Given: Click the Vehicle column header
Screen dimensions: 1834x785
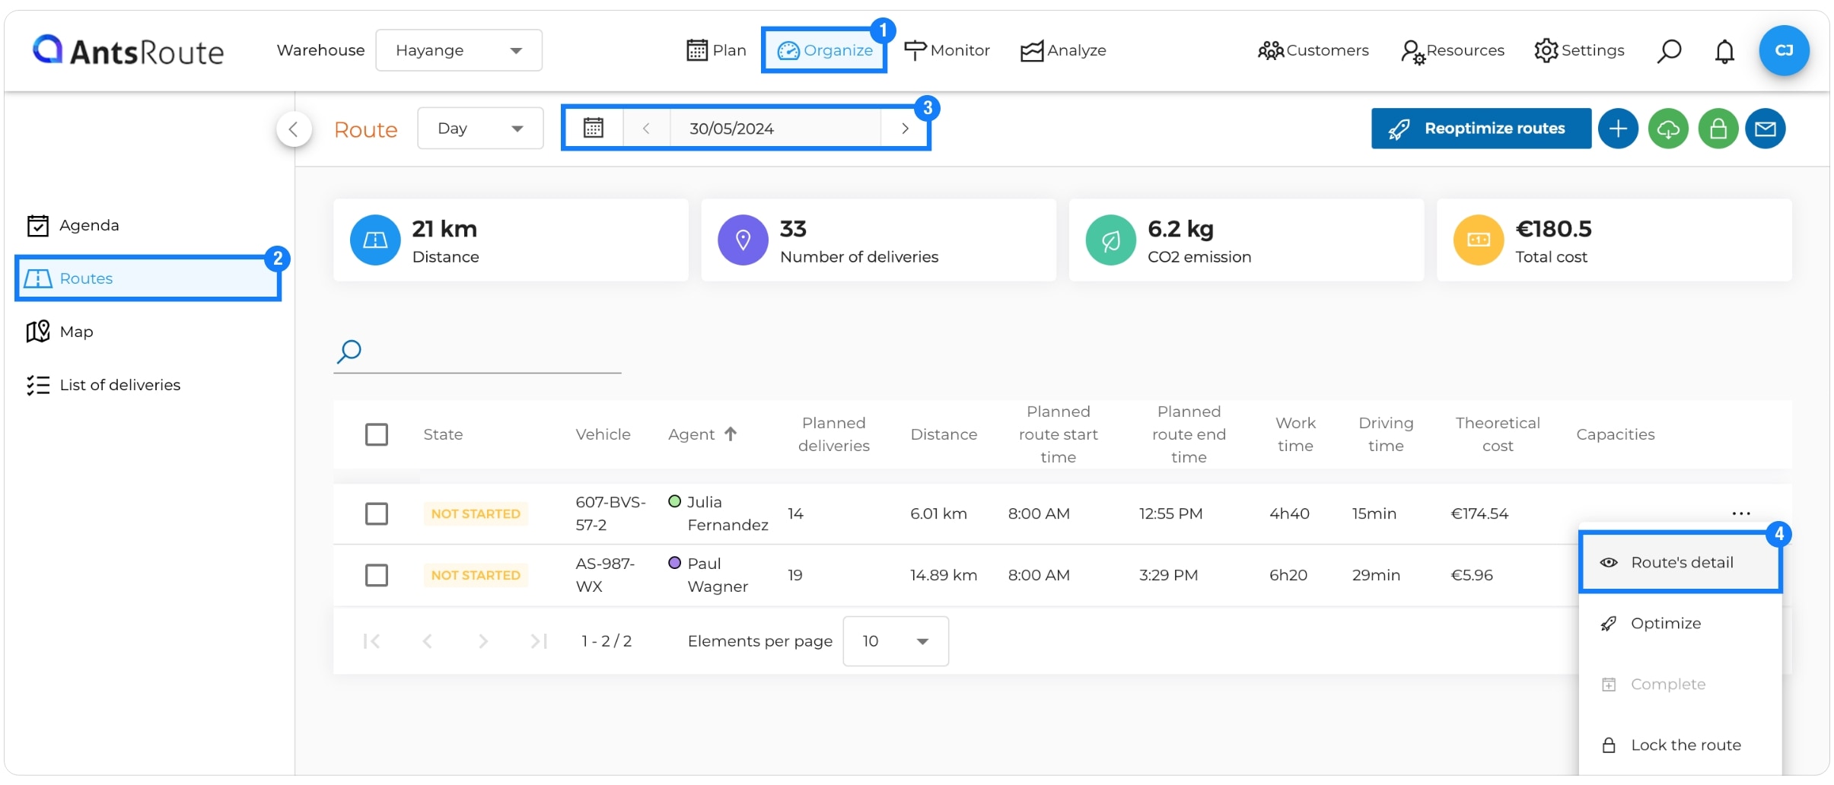Looking at the screenshot, I should (603, 434).
